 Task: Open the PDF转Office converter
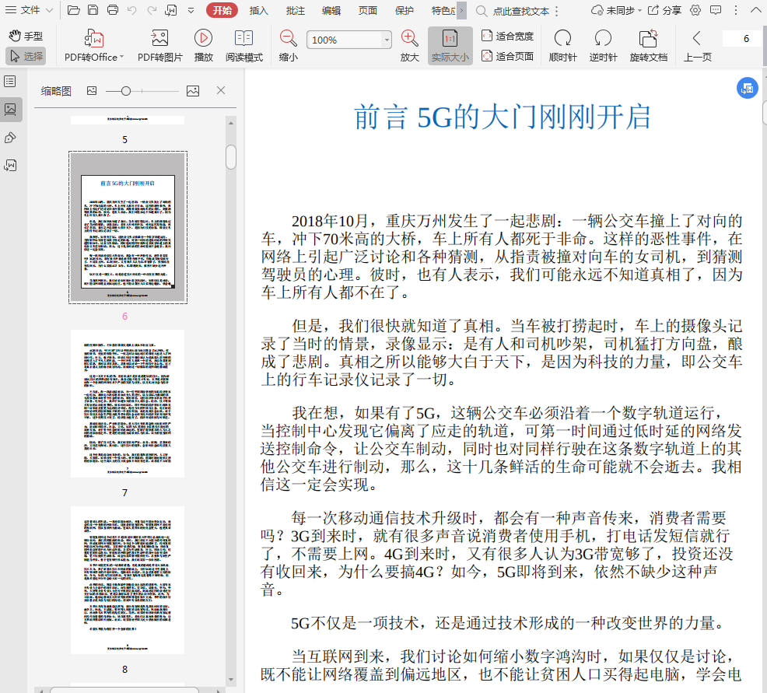coord(94,46)
